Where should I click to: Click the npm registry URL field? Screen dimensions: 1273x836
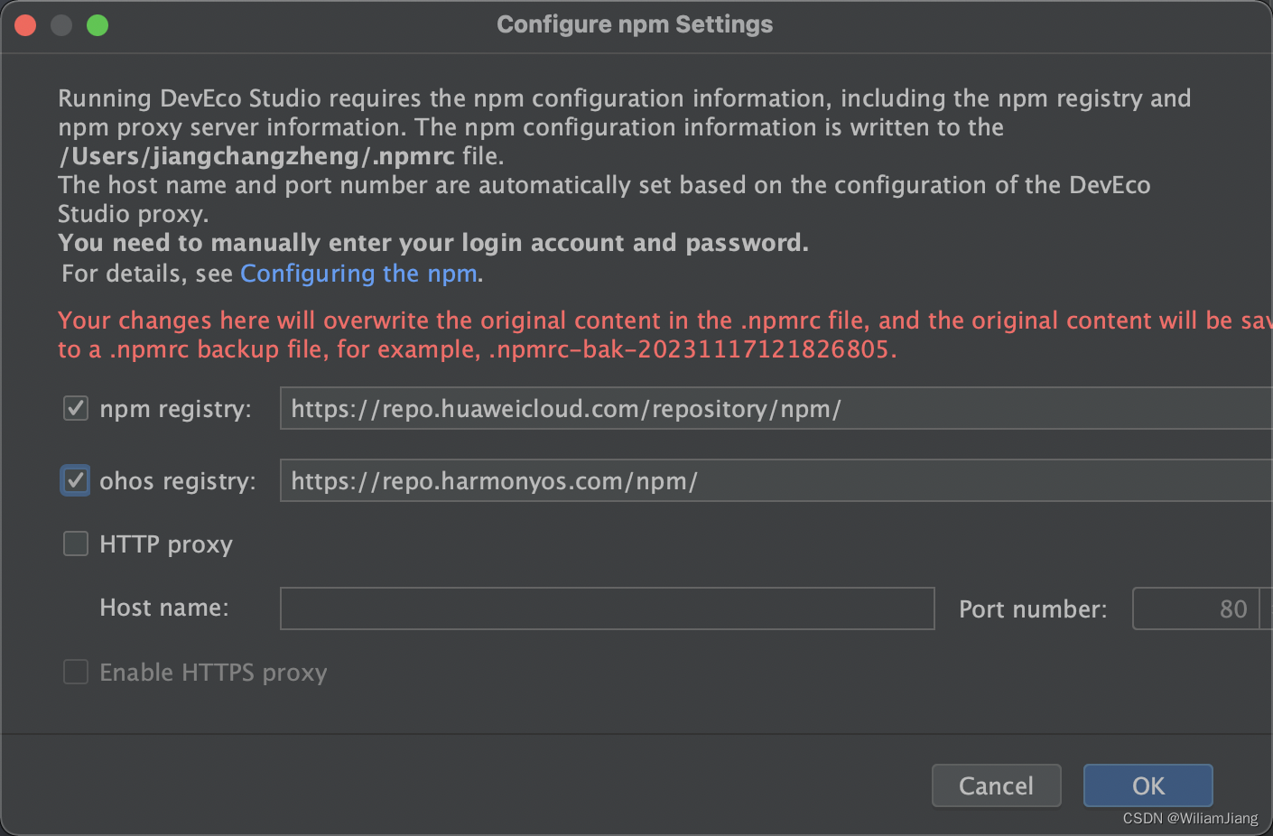click(776, 408)
